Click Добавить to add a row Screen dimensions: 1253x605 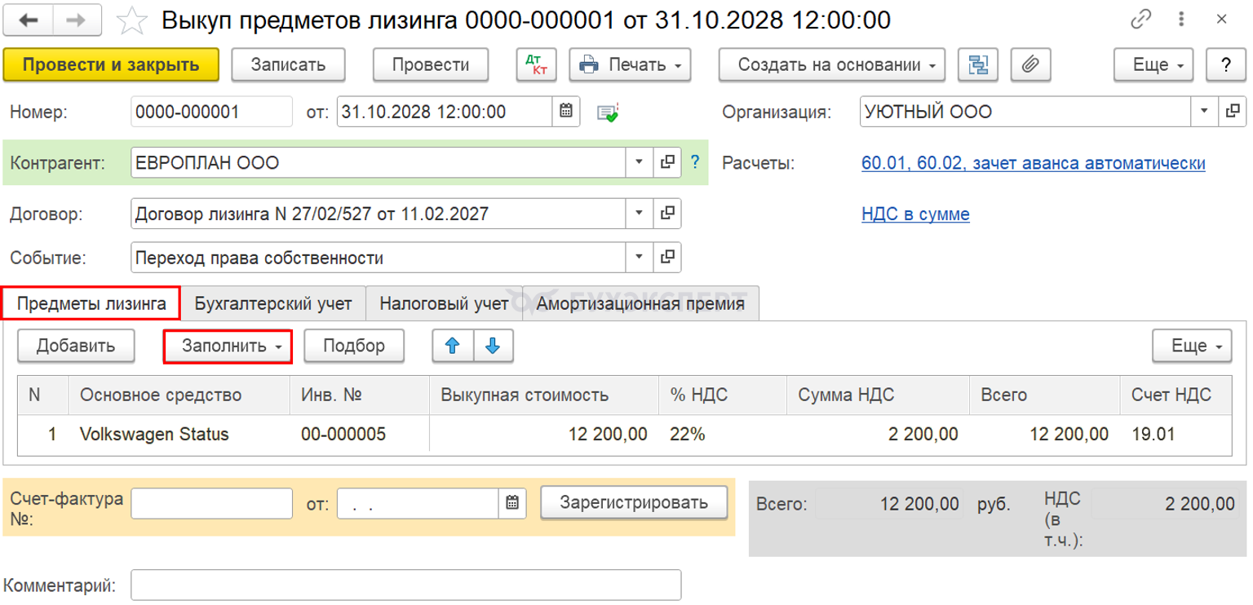coord(76,346)
